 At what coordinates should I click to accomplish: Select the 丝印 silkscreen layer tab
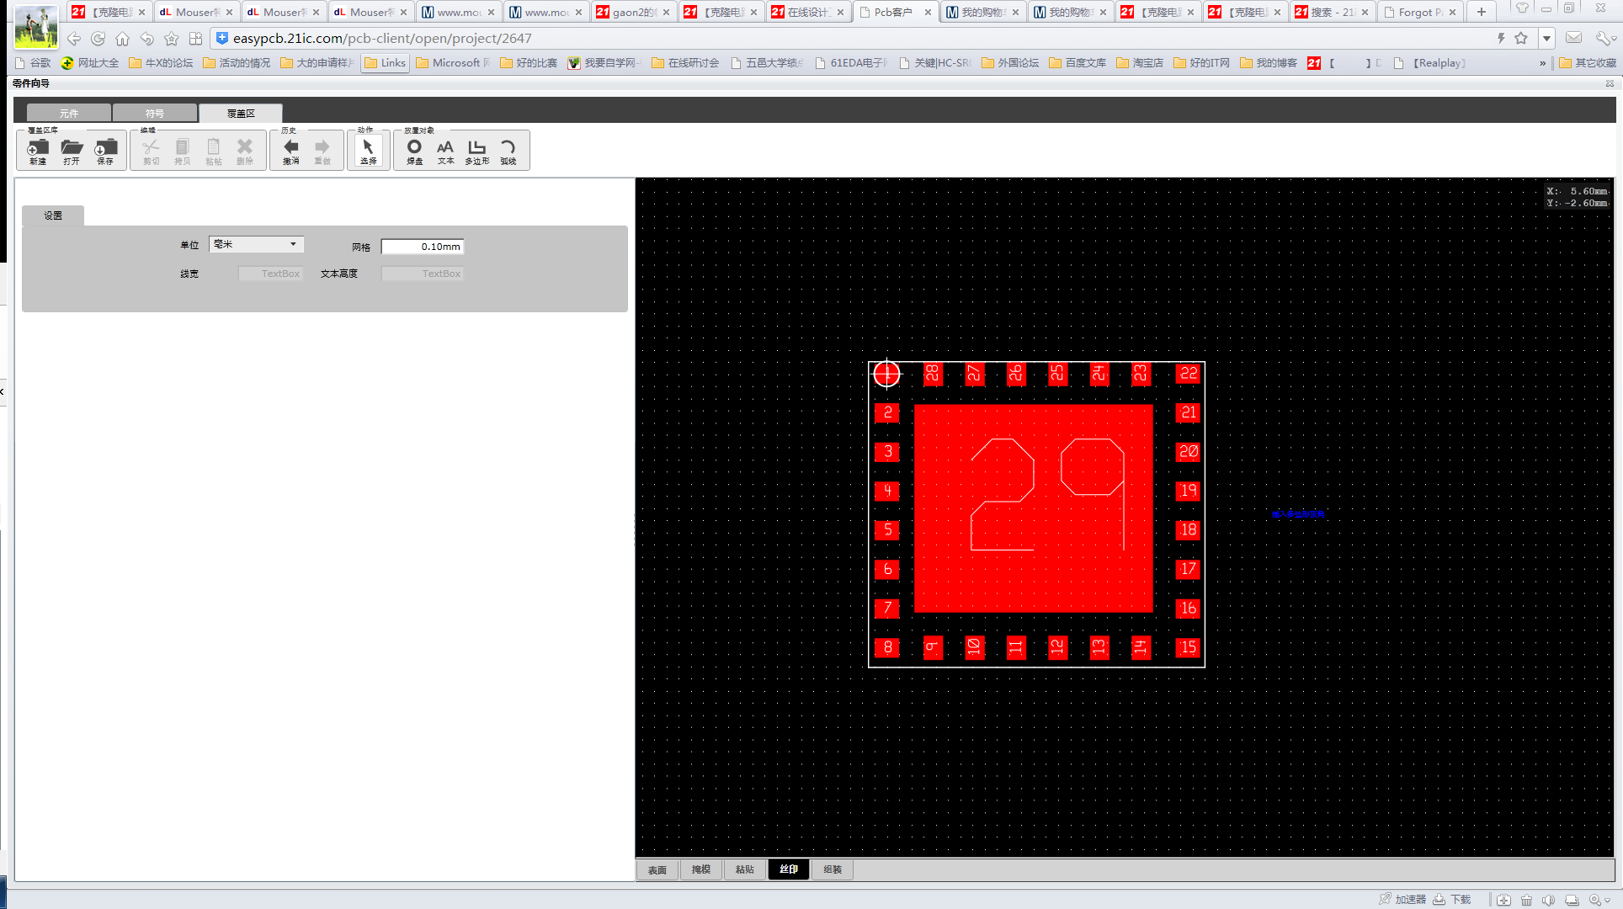[789, 869]
